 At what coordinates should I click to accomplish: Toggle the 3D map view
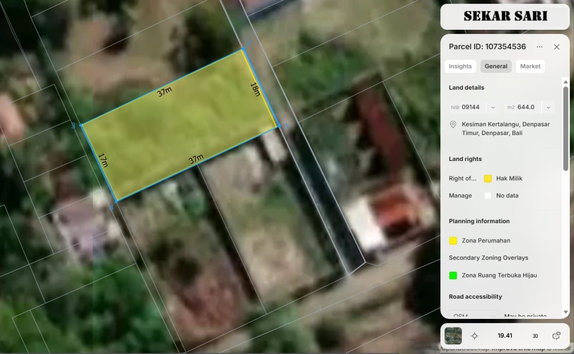[x=535, y=336]
